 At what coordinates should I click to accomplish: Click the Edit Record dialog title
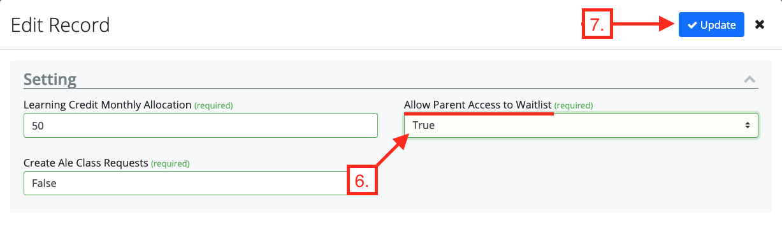coord(61,25)
